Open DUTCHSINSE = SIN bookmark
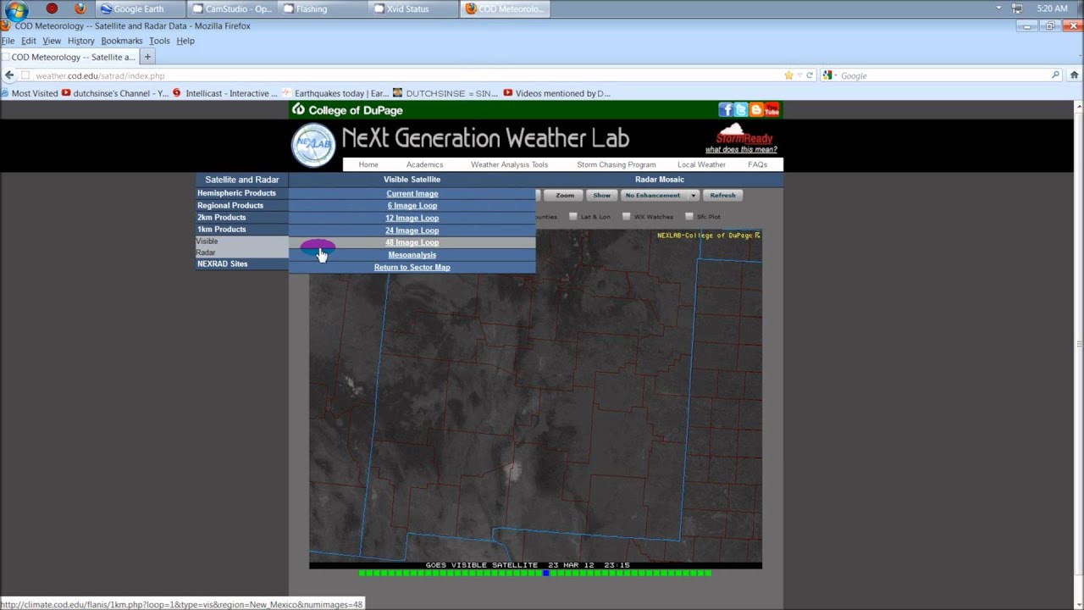 (445, 93)
